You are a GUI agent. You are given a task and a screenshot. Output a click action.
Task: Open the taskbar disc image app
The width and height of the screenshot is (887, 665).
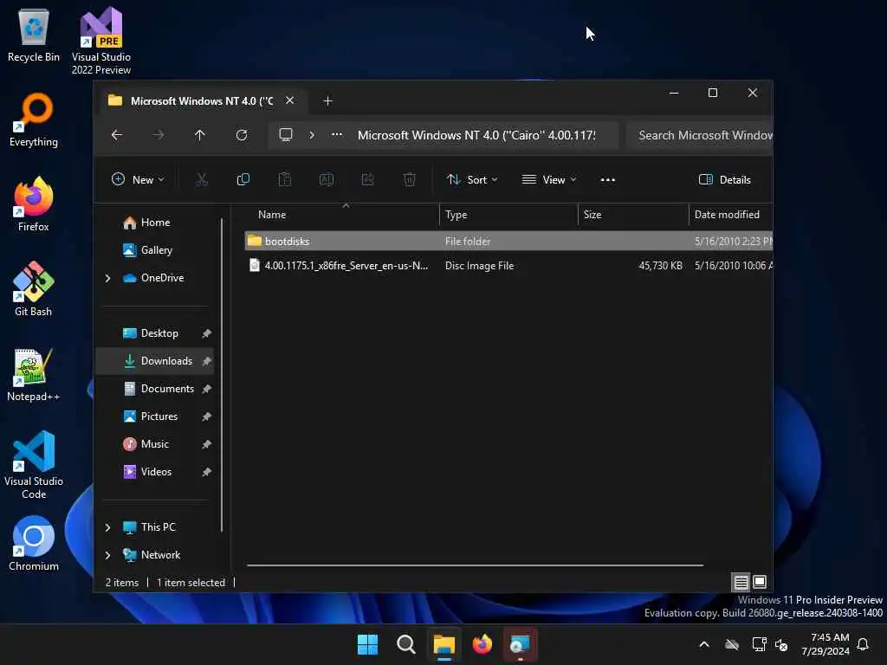(520, 644)
